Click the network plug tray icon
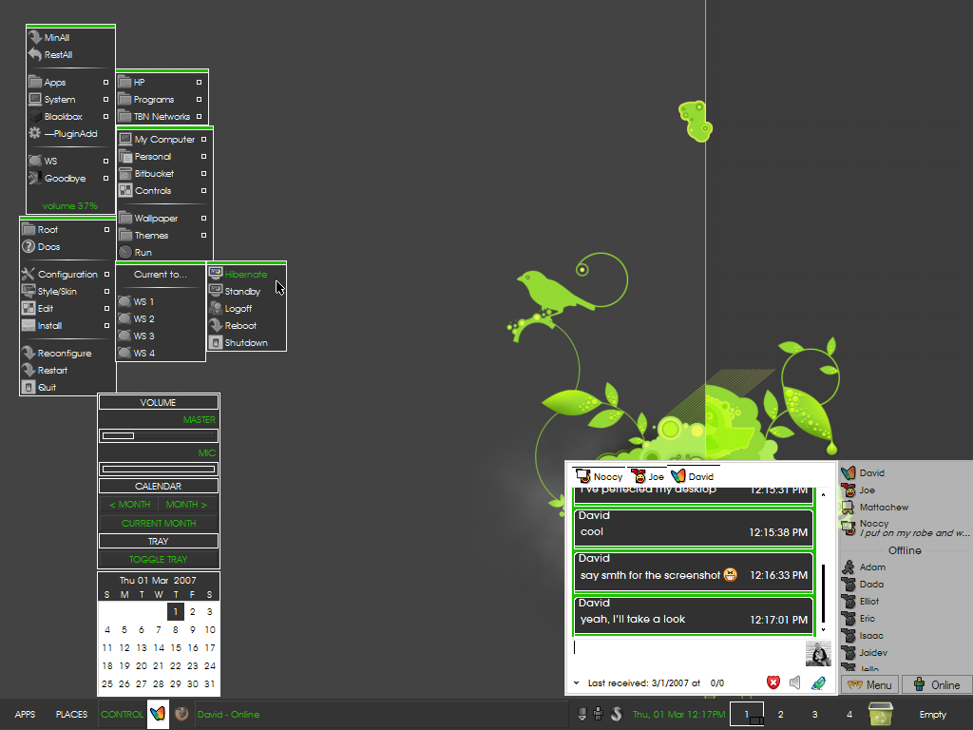 599,714
